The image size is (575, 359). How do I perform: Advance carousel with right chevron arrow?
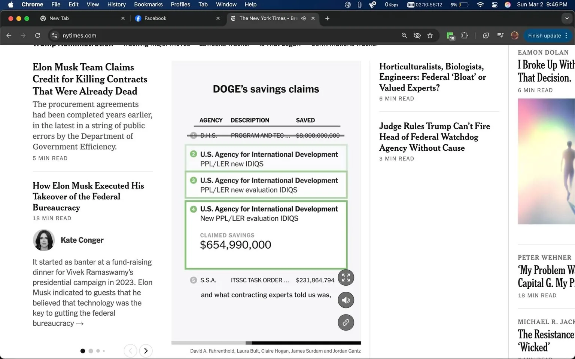click(x=146, y=351)
